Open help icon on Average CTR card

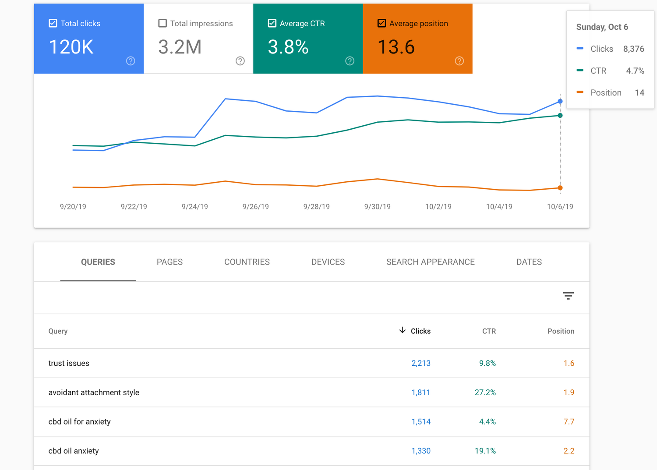click(350, 61)
